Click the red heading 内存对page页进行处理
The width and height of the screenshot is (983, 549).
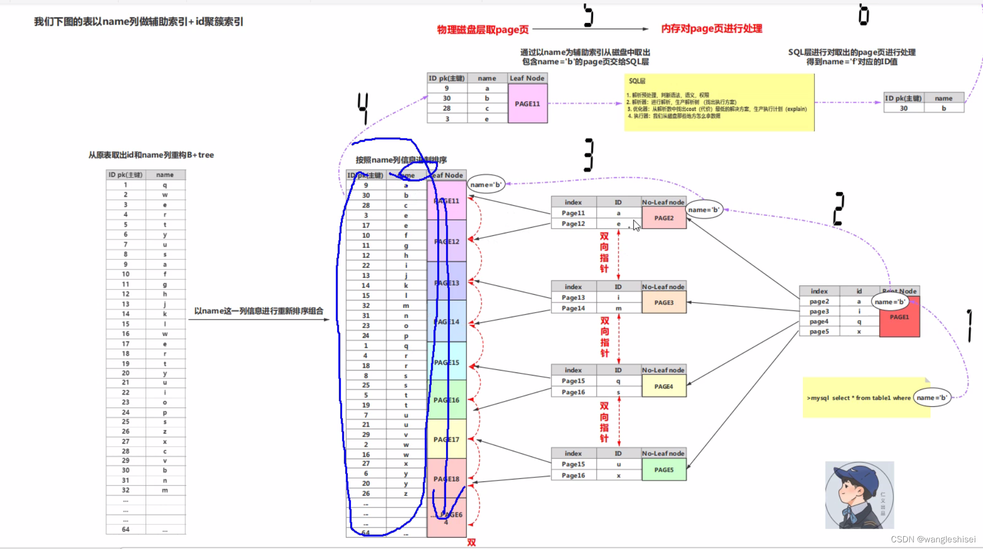(x=711, y=29)
